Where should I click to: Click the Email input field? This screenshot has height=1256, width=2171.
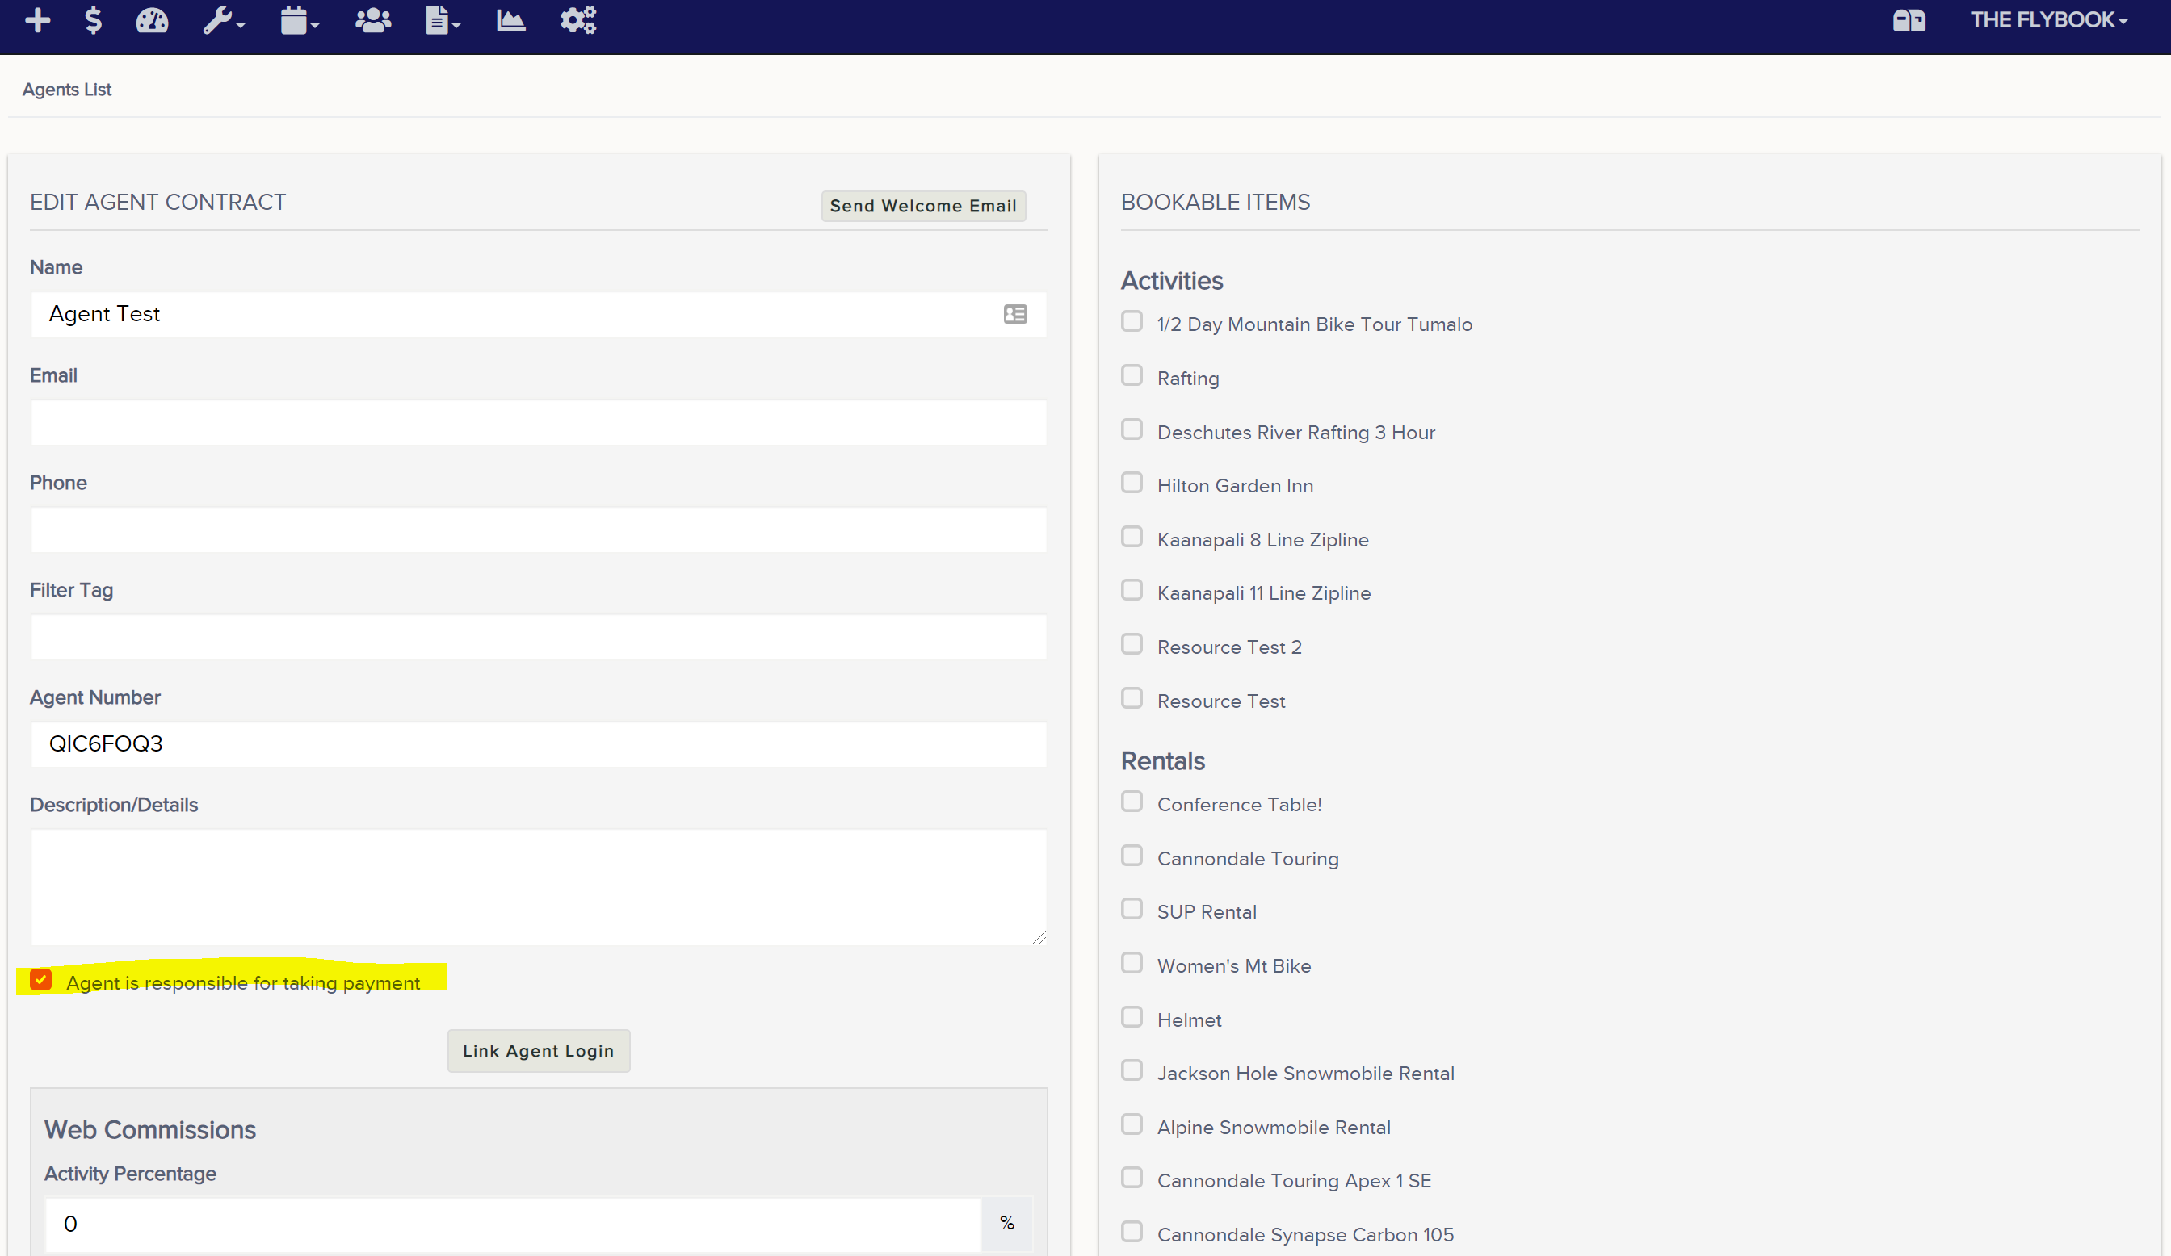pos(539,423)
